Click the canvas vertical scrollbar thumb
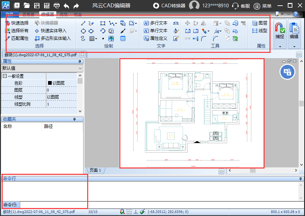 tap(301, 103)
